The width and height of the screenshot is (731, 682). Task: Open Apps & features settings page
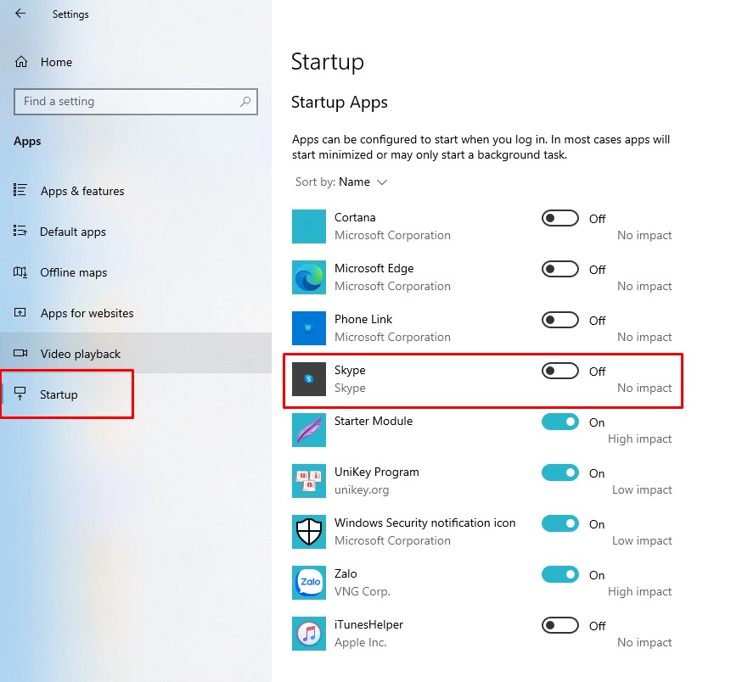(82, 191)
